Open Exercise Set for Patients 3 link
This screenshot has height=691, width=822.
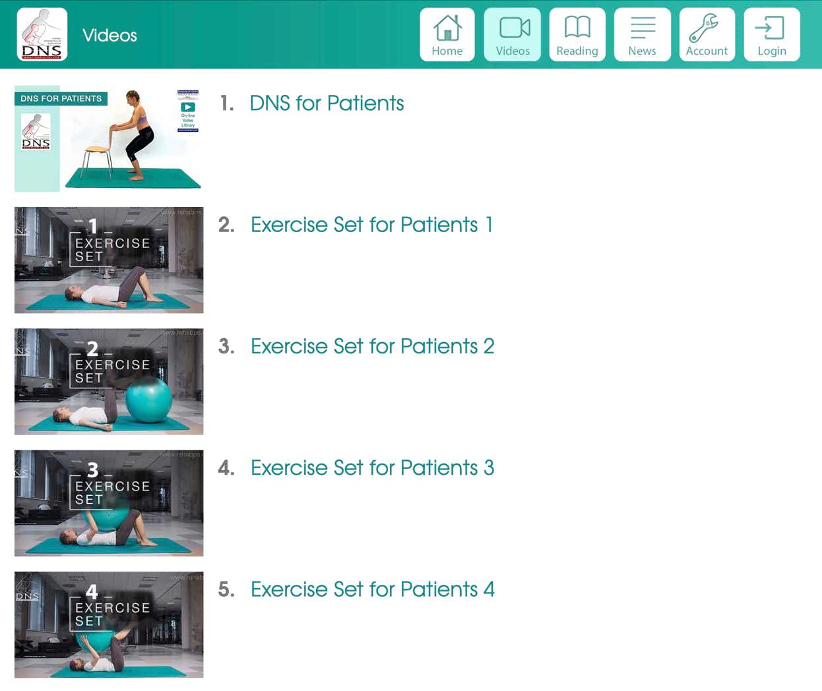[x=373, y=467]
